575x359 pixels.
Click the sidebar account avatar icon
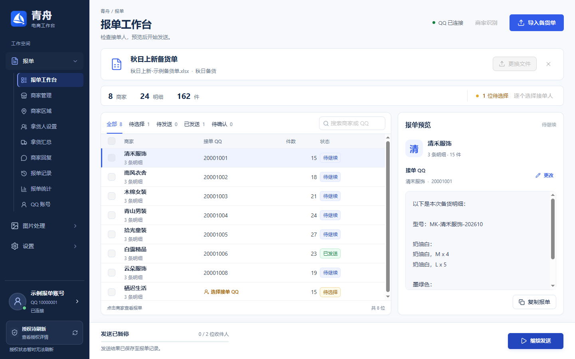pyautogui.click(x=18, y=302)
